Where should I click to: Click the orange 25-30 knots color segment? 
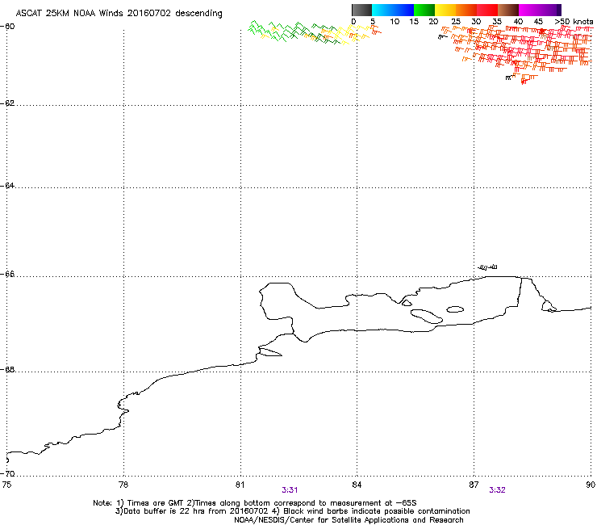[466, 10]
